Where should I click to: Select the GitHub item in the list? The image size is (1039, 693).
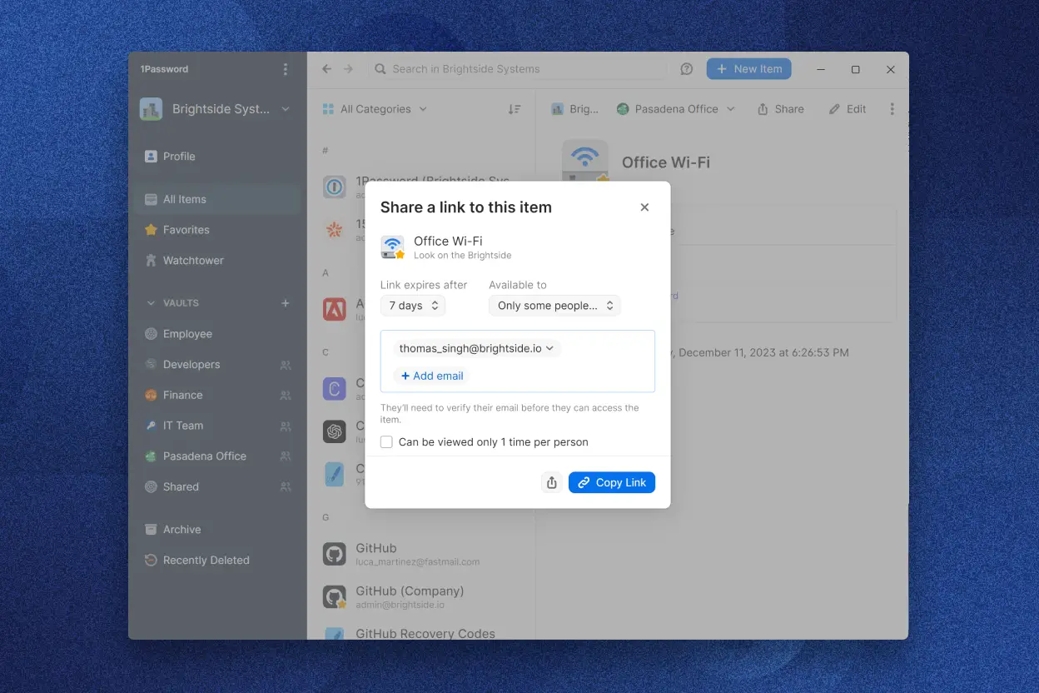420,554
